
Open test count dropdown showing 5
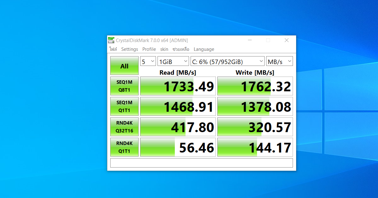click(148, 61)
